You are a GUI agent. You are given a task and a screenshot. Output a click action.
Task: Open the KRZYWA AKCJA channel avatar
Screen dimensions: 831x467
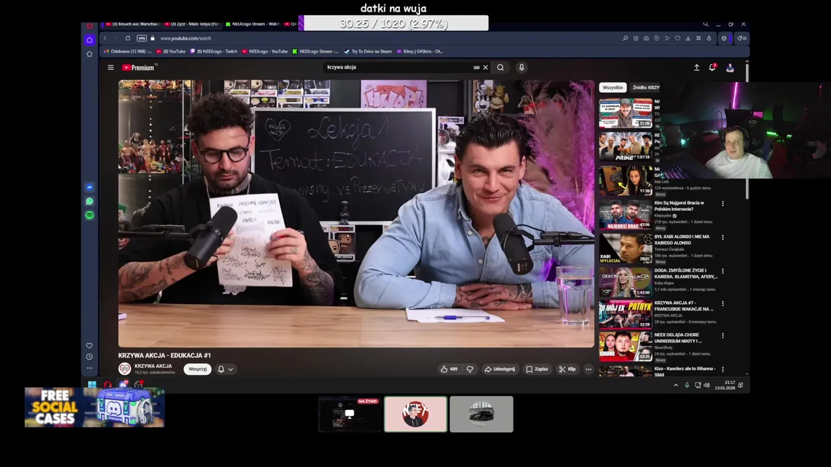(125, 369)
